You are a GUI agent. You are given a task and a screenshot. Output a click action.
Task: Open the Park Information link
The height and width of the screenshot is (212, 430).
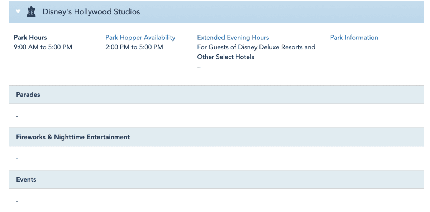(x=354, y=38)
